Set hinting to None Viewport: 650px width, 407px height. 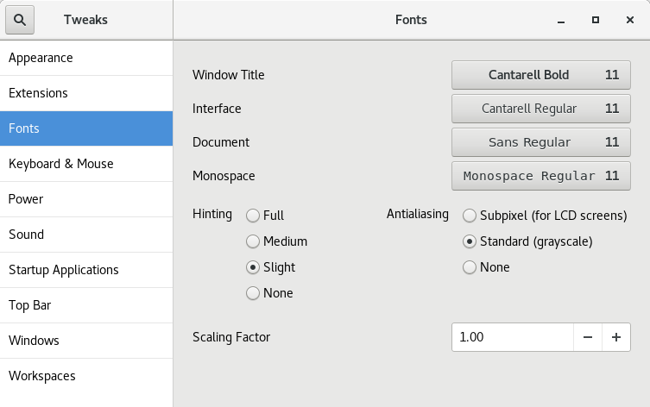pos(253,293)
